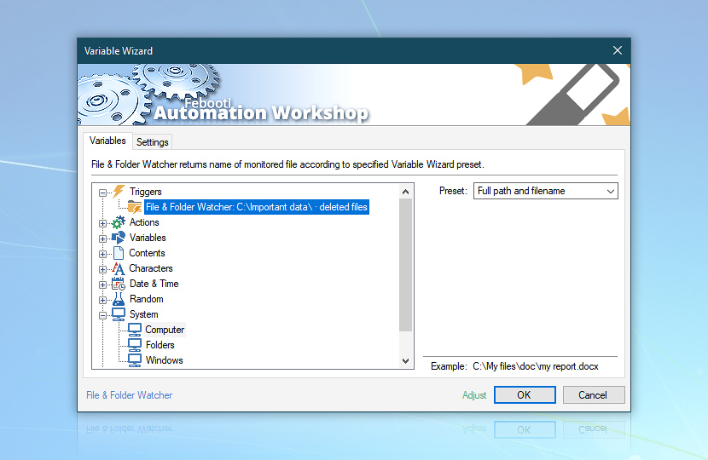Image resolution: width=708 pixels, height=460 pixels.
Task: Select the Folders tree item
Action: tap(160, 345)
